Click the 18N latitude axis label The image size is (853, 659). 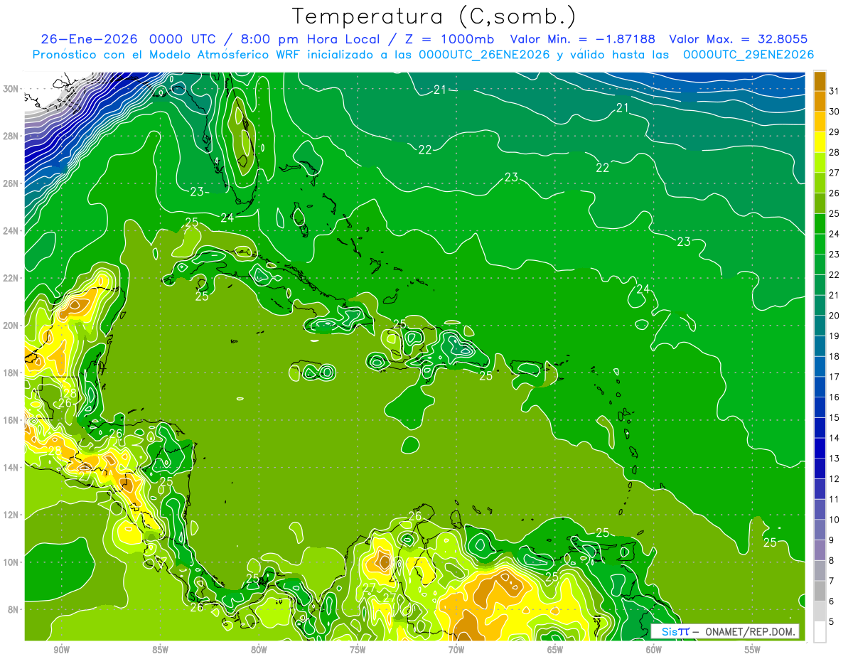click(11, 373)
